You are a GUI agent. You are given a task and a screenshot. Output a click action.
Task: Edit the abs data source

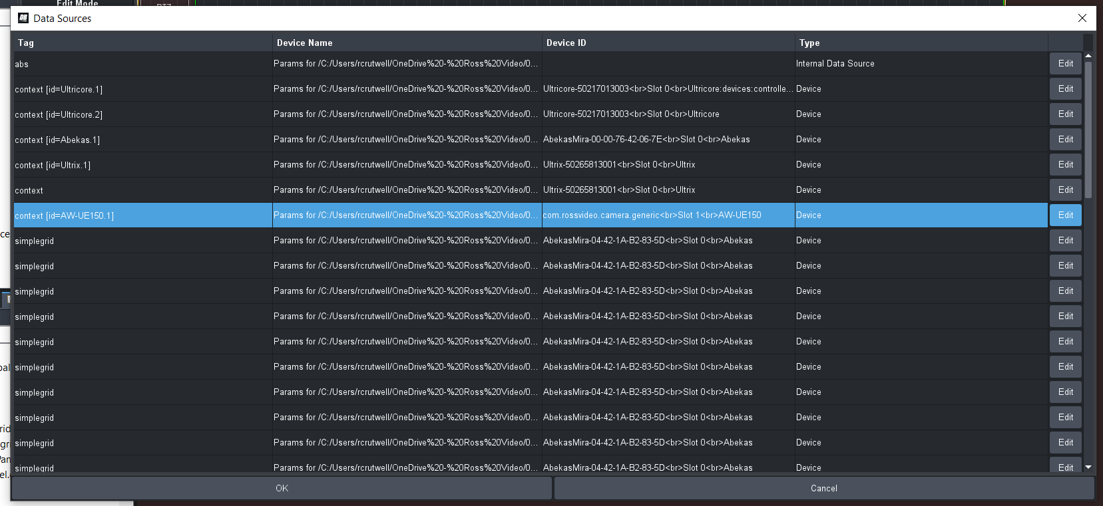click(1066, 64)
